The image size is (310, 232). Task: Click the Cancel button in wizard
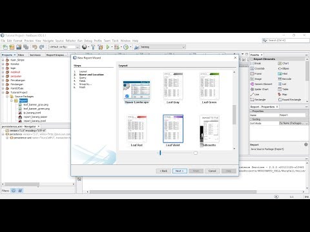pyautogui.click(x=212, y=171)
